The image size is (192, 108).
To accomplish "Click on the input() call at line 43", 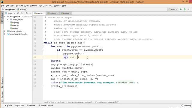I will 56,61.
